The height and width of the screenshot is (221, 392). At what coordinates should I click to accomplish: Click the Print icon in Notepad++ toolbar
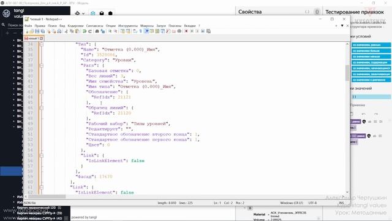pos(59,31)
